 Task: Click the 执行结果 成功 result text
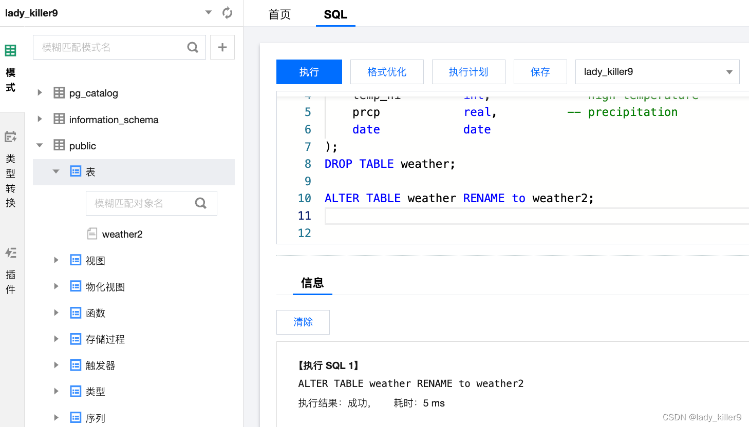point(335,403)
